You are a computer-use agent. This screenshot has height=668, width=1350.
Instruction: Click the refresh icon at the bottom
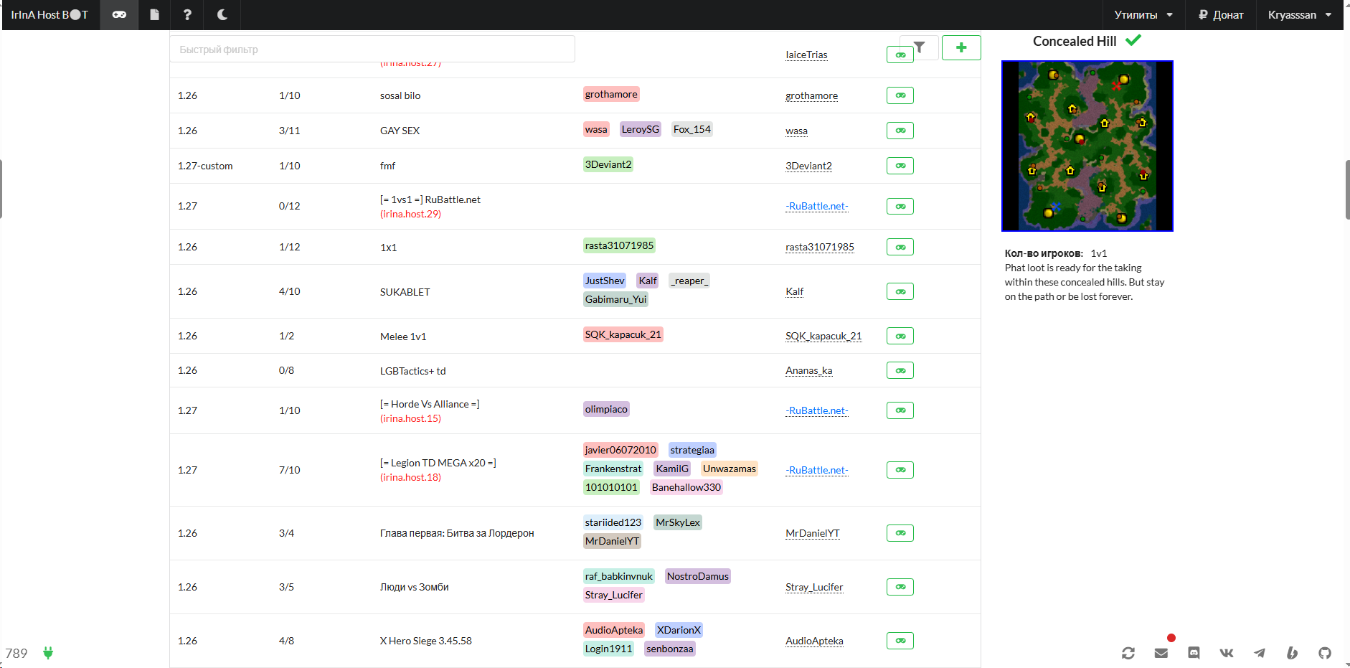point(1128,653)
